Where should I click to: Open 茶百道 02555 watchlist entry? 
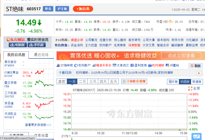29,105
